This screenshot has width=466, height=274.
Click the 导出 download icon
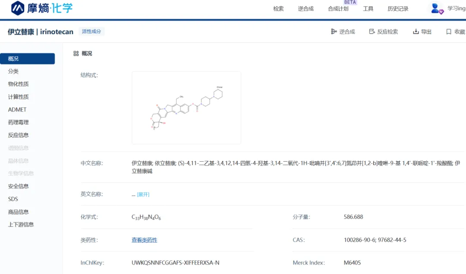point(416,32)
